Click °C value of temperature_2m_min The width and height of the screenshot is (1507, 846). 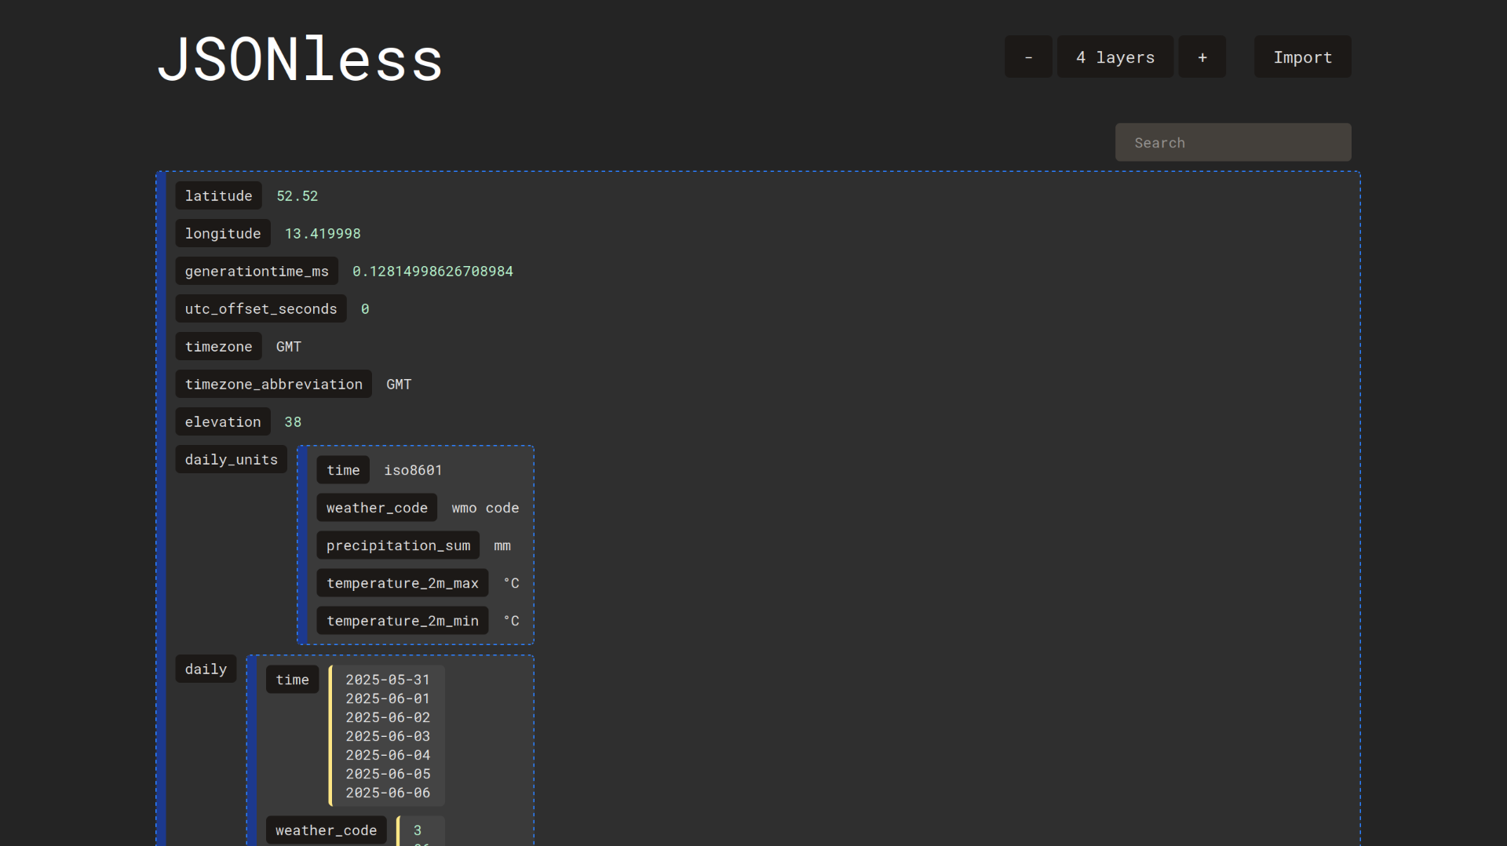(x=511, y=621)
